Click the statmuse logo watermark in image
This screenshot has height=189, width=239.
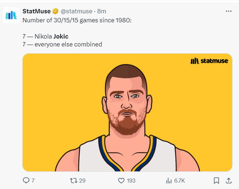[x=209, y=61]
